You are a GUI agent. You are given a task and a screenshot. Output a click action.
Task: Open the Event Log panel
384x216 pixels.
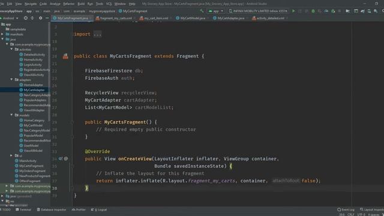point(346,209)
